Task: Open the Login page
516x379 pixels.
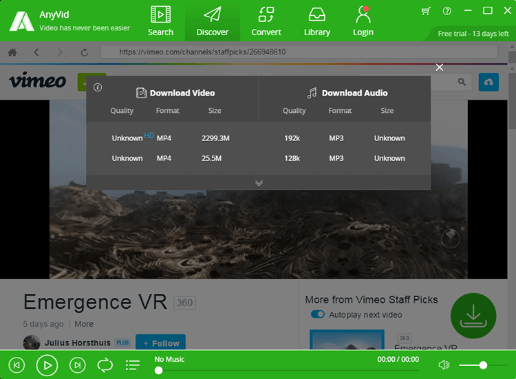Action: point(363,21)
